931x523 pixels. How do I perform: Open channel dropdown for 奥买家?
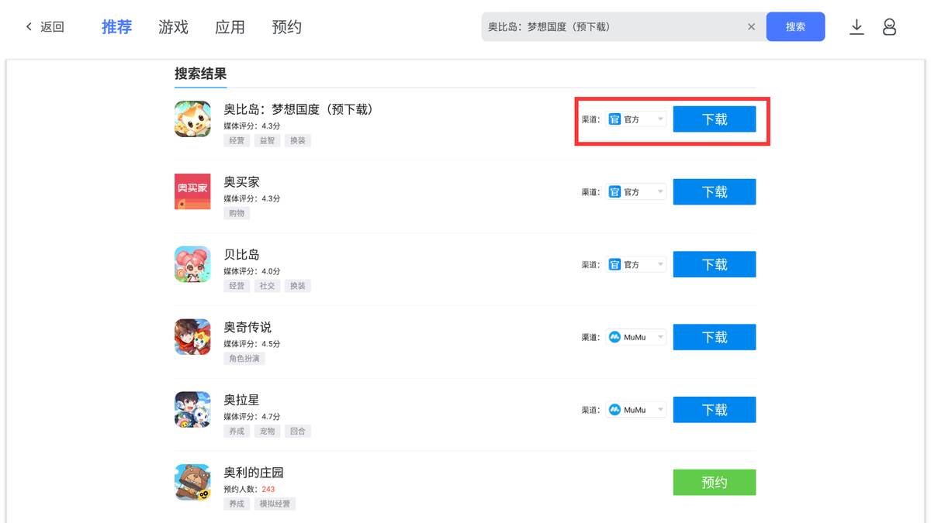[635, 192]
